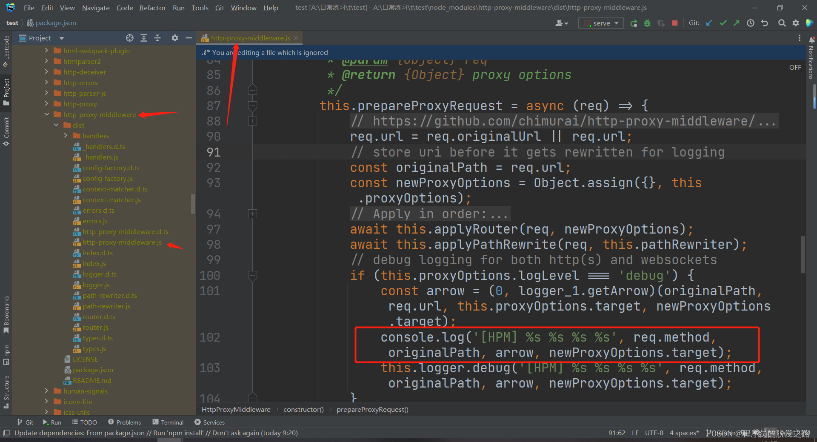This screenshot has height=442, width=817.
Task: Select the http-proxy-middleware.js editor tab
Action: (x=250, y=38)
